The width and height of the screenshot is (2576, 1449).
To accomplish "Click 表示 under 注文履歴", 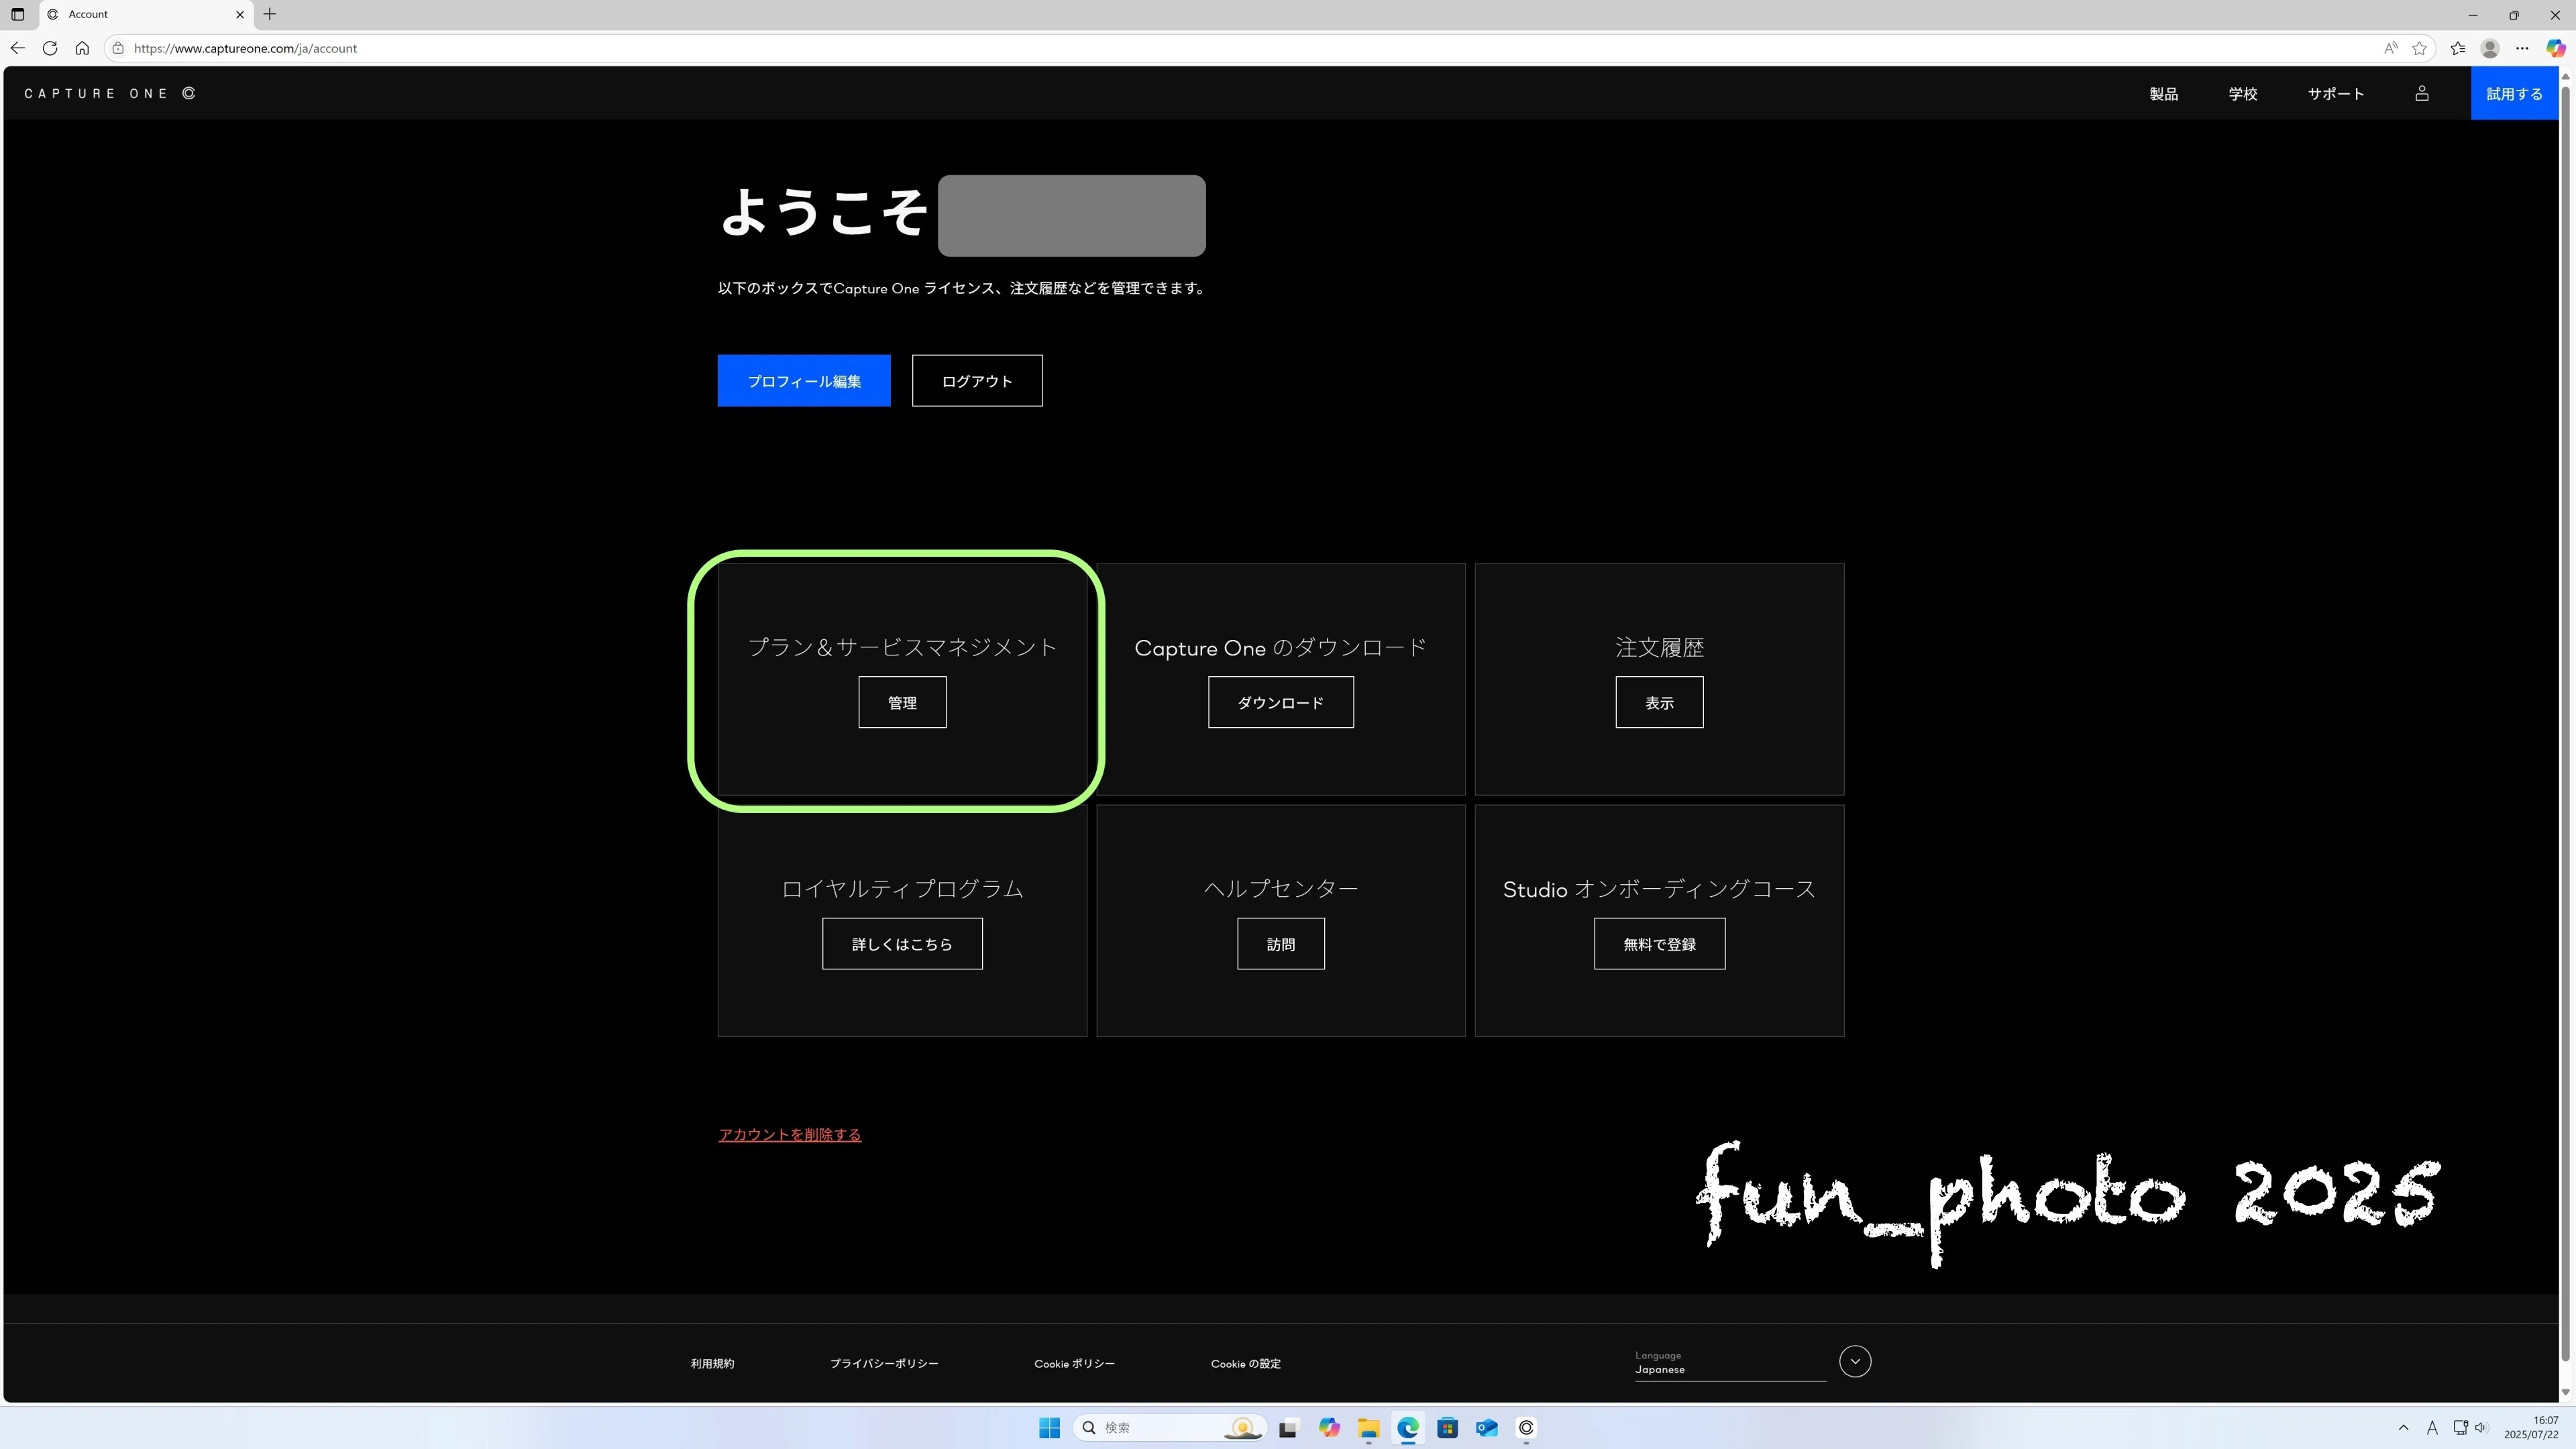I will click(1659, 703).
